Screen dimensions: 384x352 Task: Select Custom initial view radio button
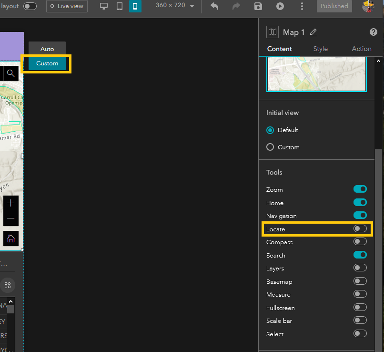pos(271,147)
